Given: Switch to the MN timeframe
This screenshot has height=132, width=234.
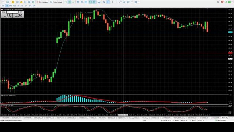Looking at the screenshot, I should point(34,6).
